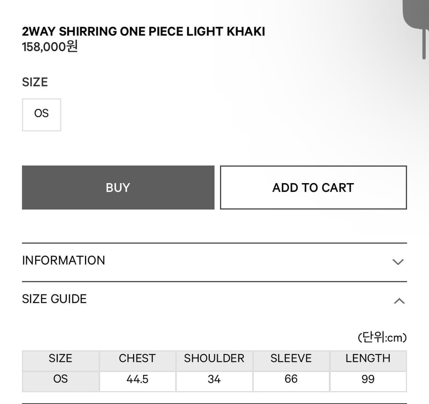Collapse the SIZE GUIDE chevron
Screen dimensions: 429x404
coord(399,301)
